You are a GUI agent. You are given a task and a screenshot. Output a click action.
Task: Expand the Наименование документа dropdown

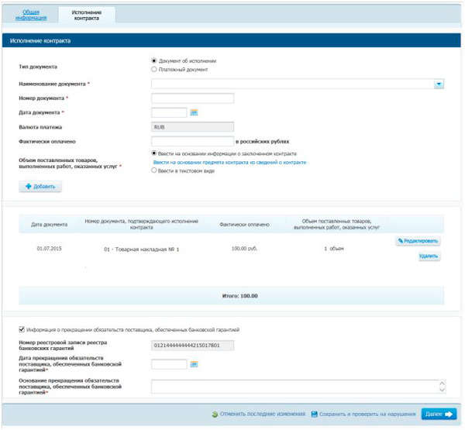(x=438, y=84)
